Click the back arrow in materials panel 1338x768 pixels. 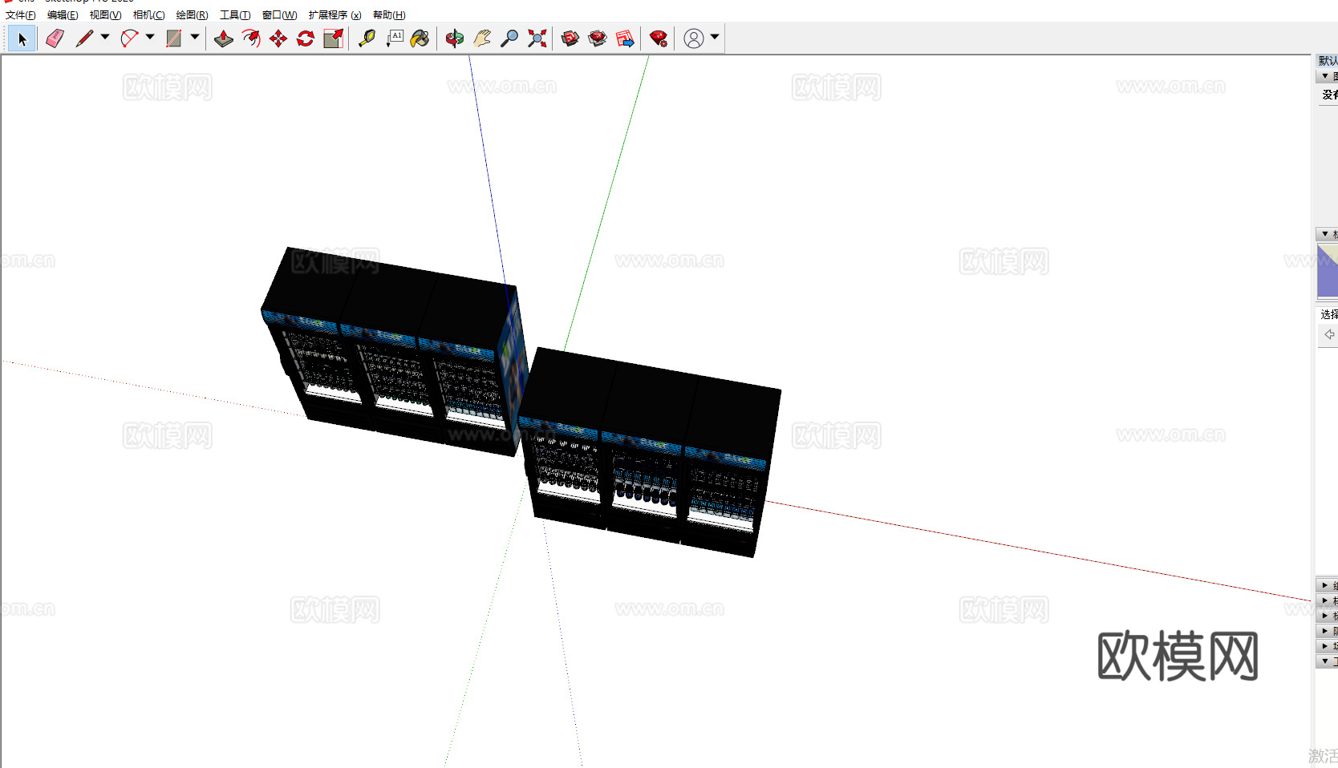(1329, 334)
